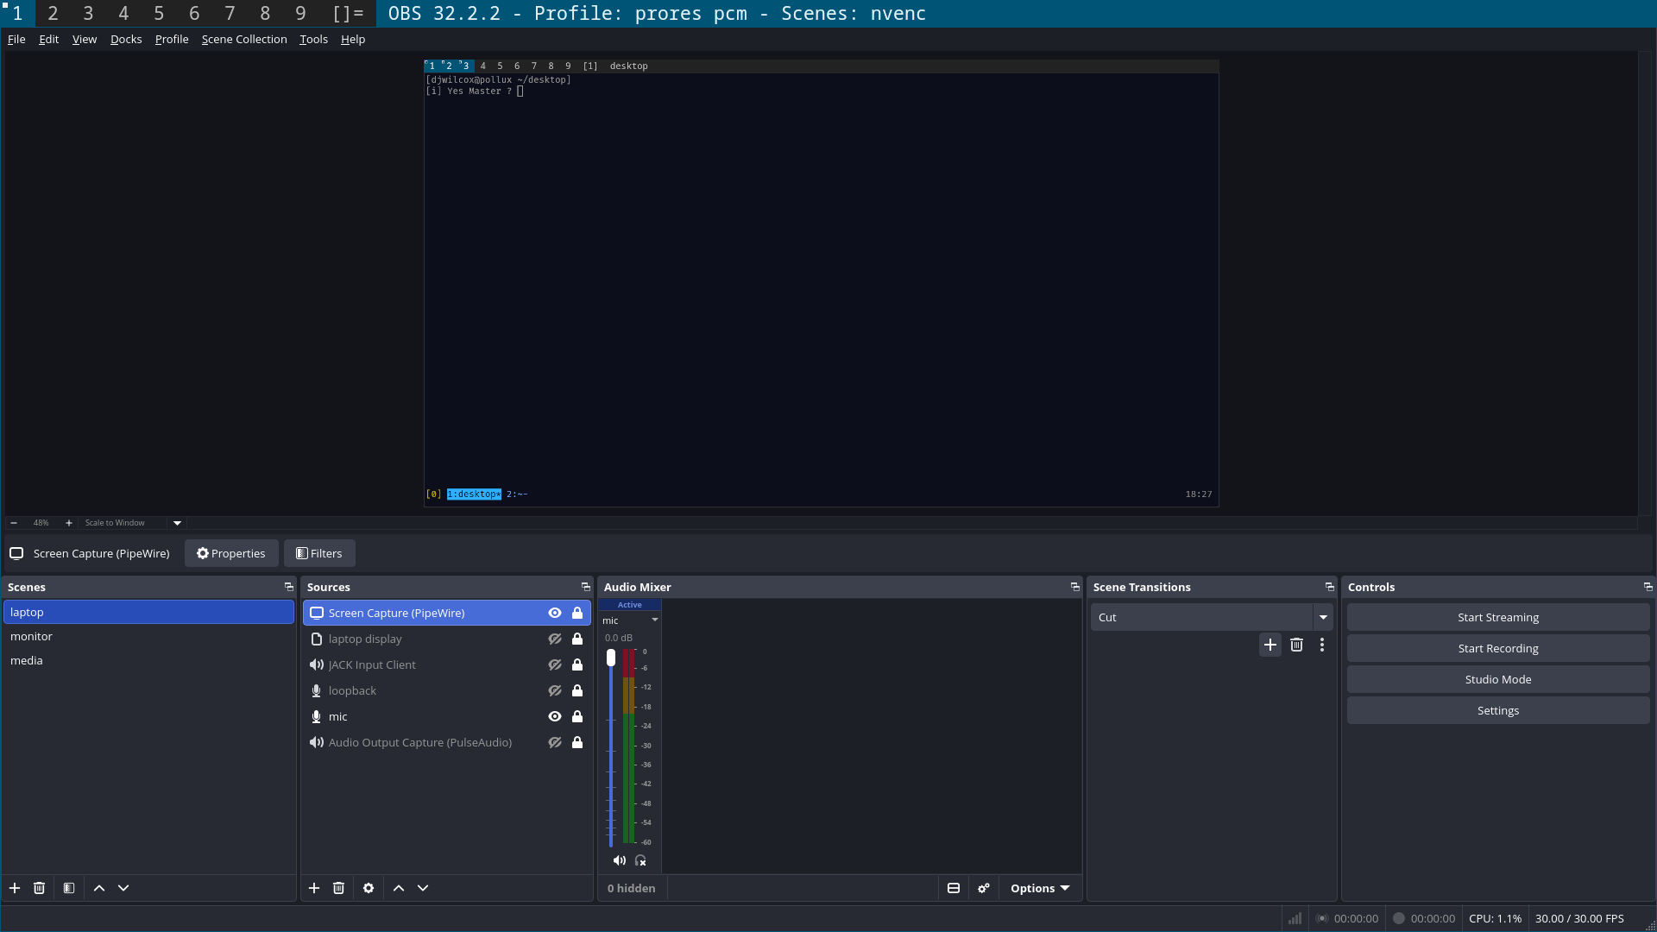The width and height of the screenshot is (1657, 932).
Task: Open the Scene Collection menu
Action: pos(244,39)
